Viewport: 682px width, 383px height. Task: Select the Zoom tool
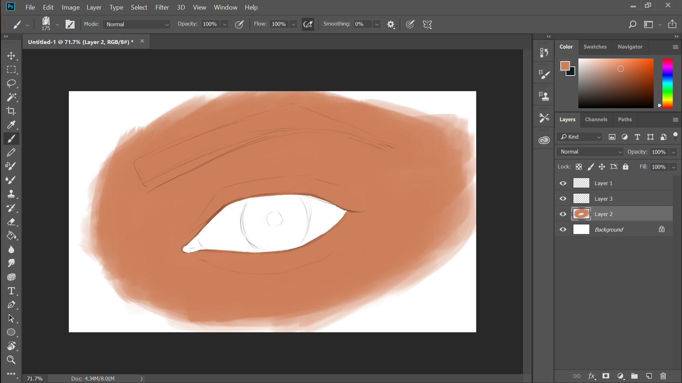tap(11, 360)
